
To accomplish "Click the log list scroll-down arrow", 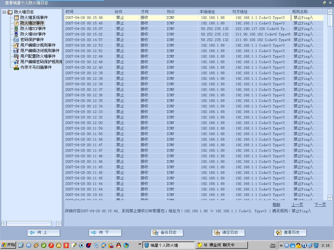I will (x=330, y=198).
